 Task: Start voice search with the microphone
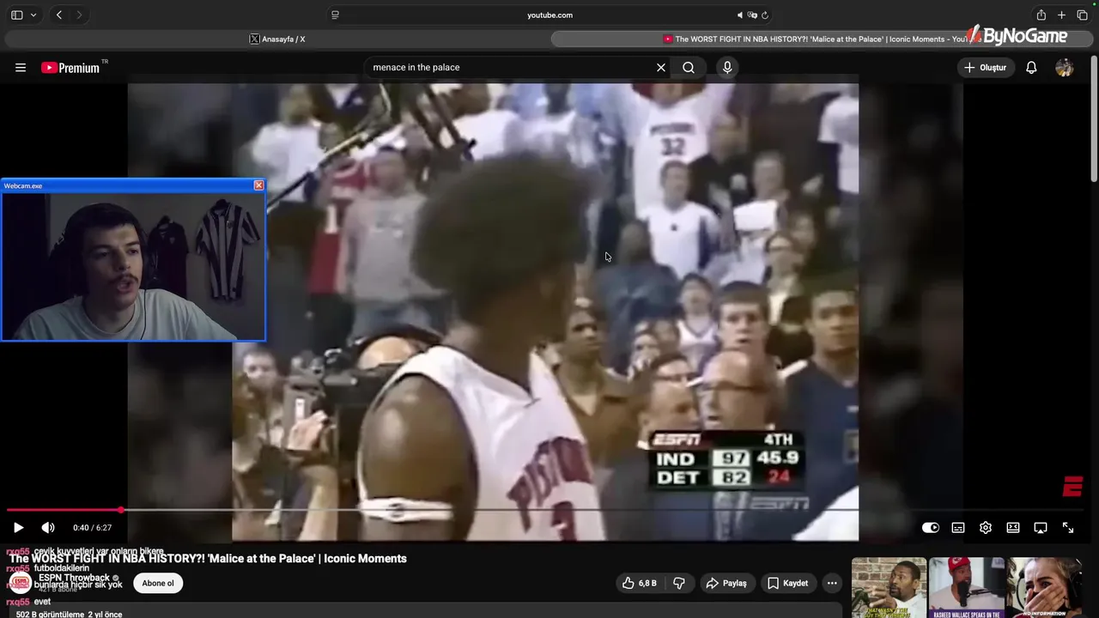727,68
